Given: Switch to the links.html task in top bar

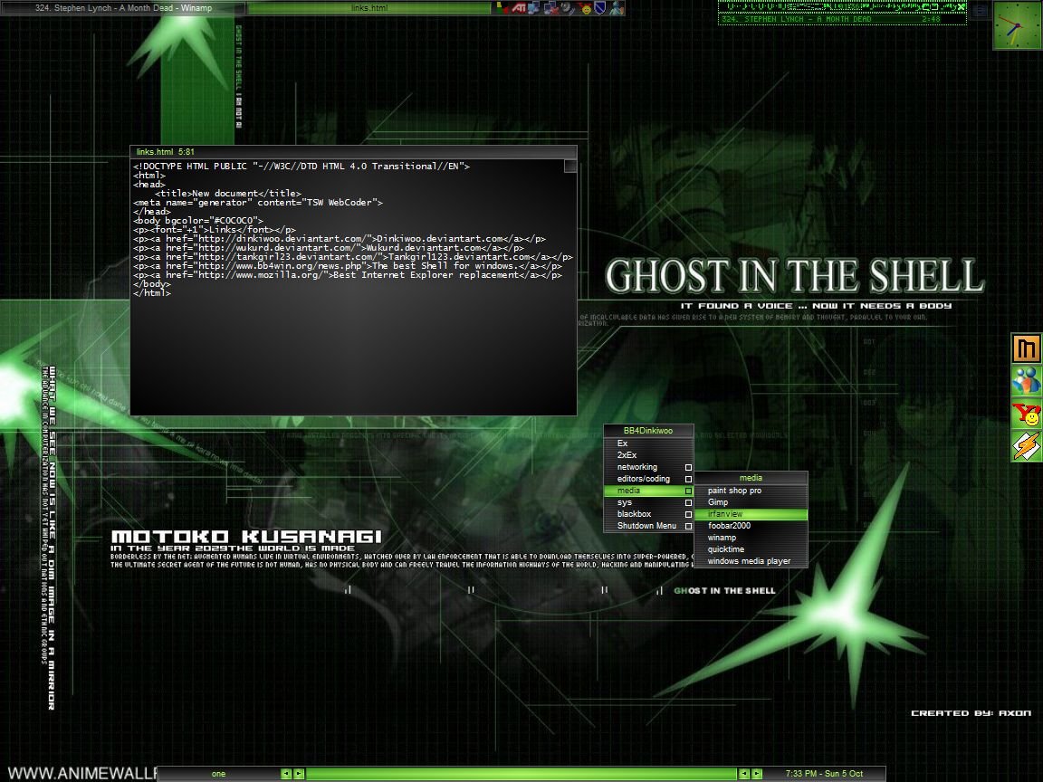Looking at the screenshot, I should (x=369, y=8).
